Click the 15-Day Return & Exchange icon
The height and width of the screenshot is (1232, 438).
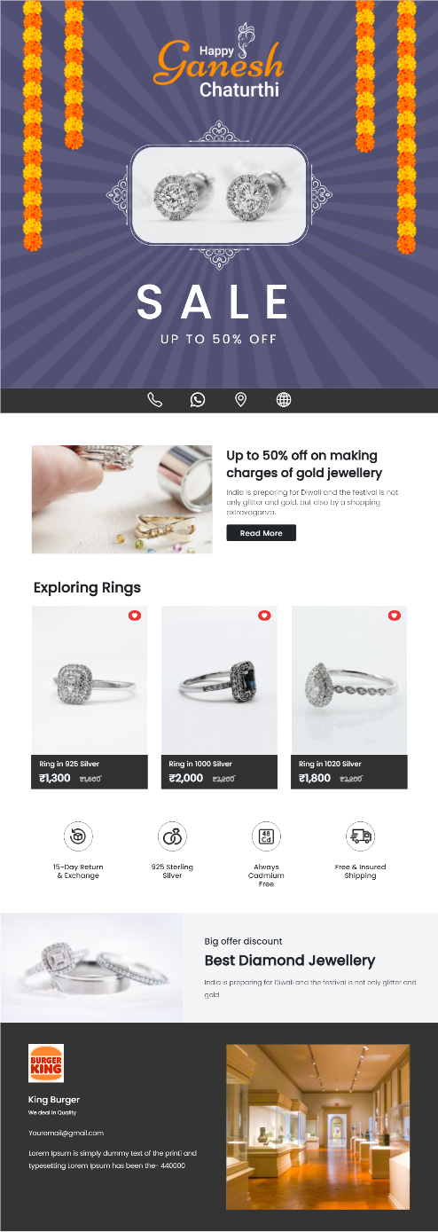click(x=78, y=836)
